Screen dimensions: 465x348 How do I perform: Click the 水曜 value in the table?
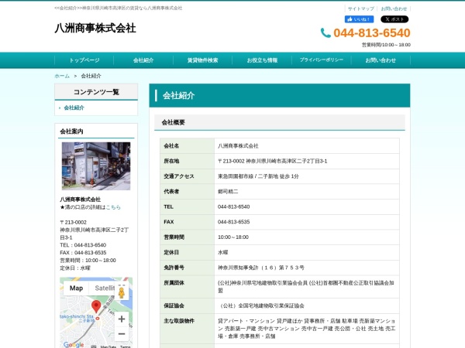[x=222, y=252]
